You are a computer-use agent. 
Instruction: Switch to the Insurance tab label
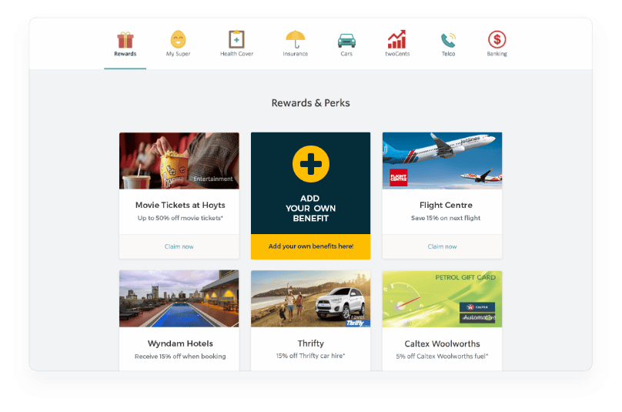click(296, 54)
